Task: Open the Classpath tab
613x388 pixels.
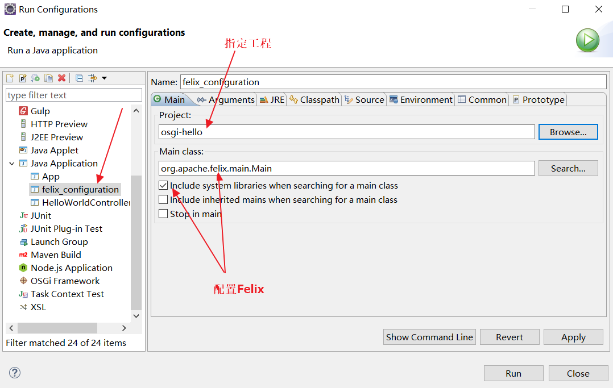Action: click(314, 99)
